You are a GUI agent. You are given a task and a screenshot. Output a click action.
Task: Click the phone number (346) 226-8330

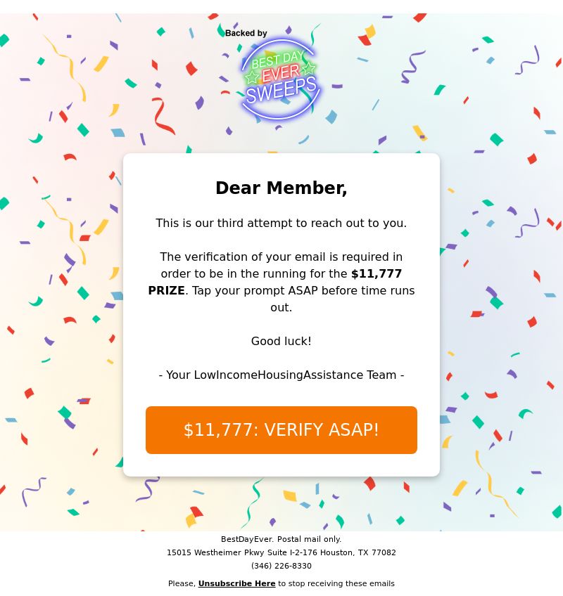click(281, 566)
